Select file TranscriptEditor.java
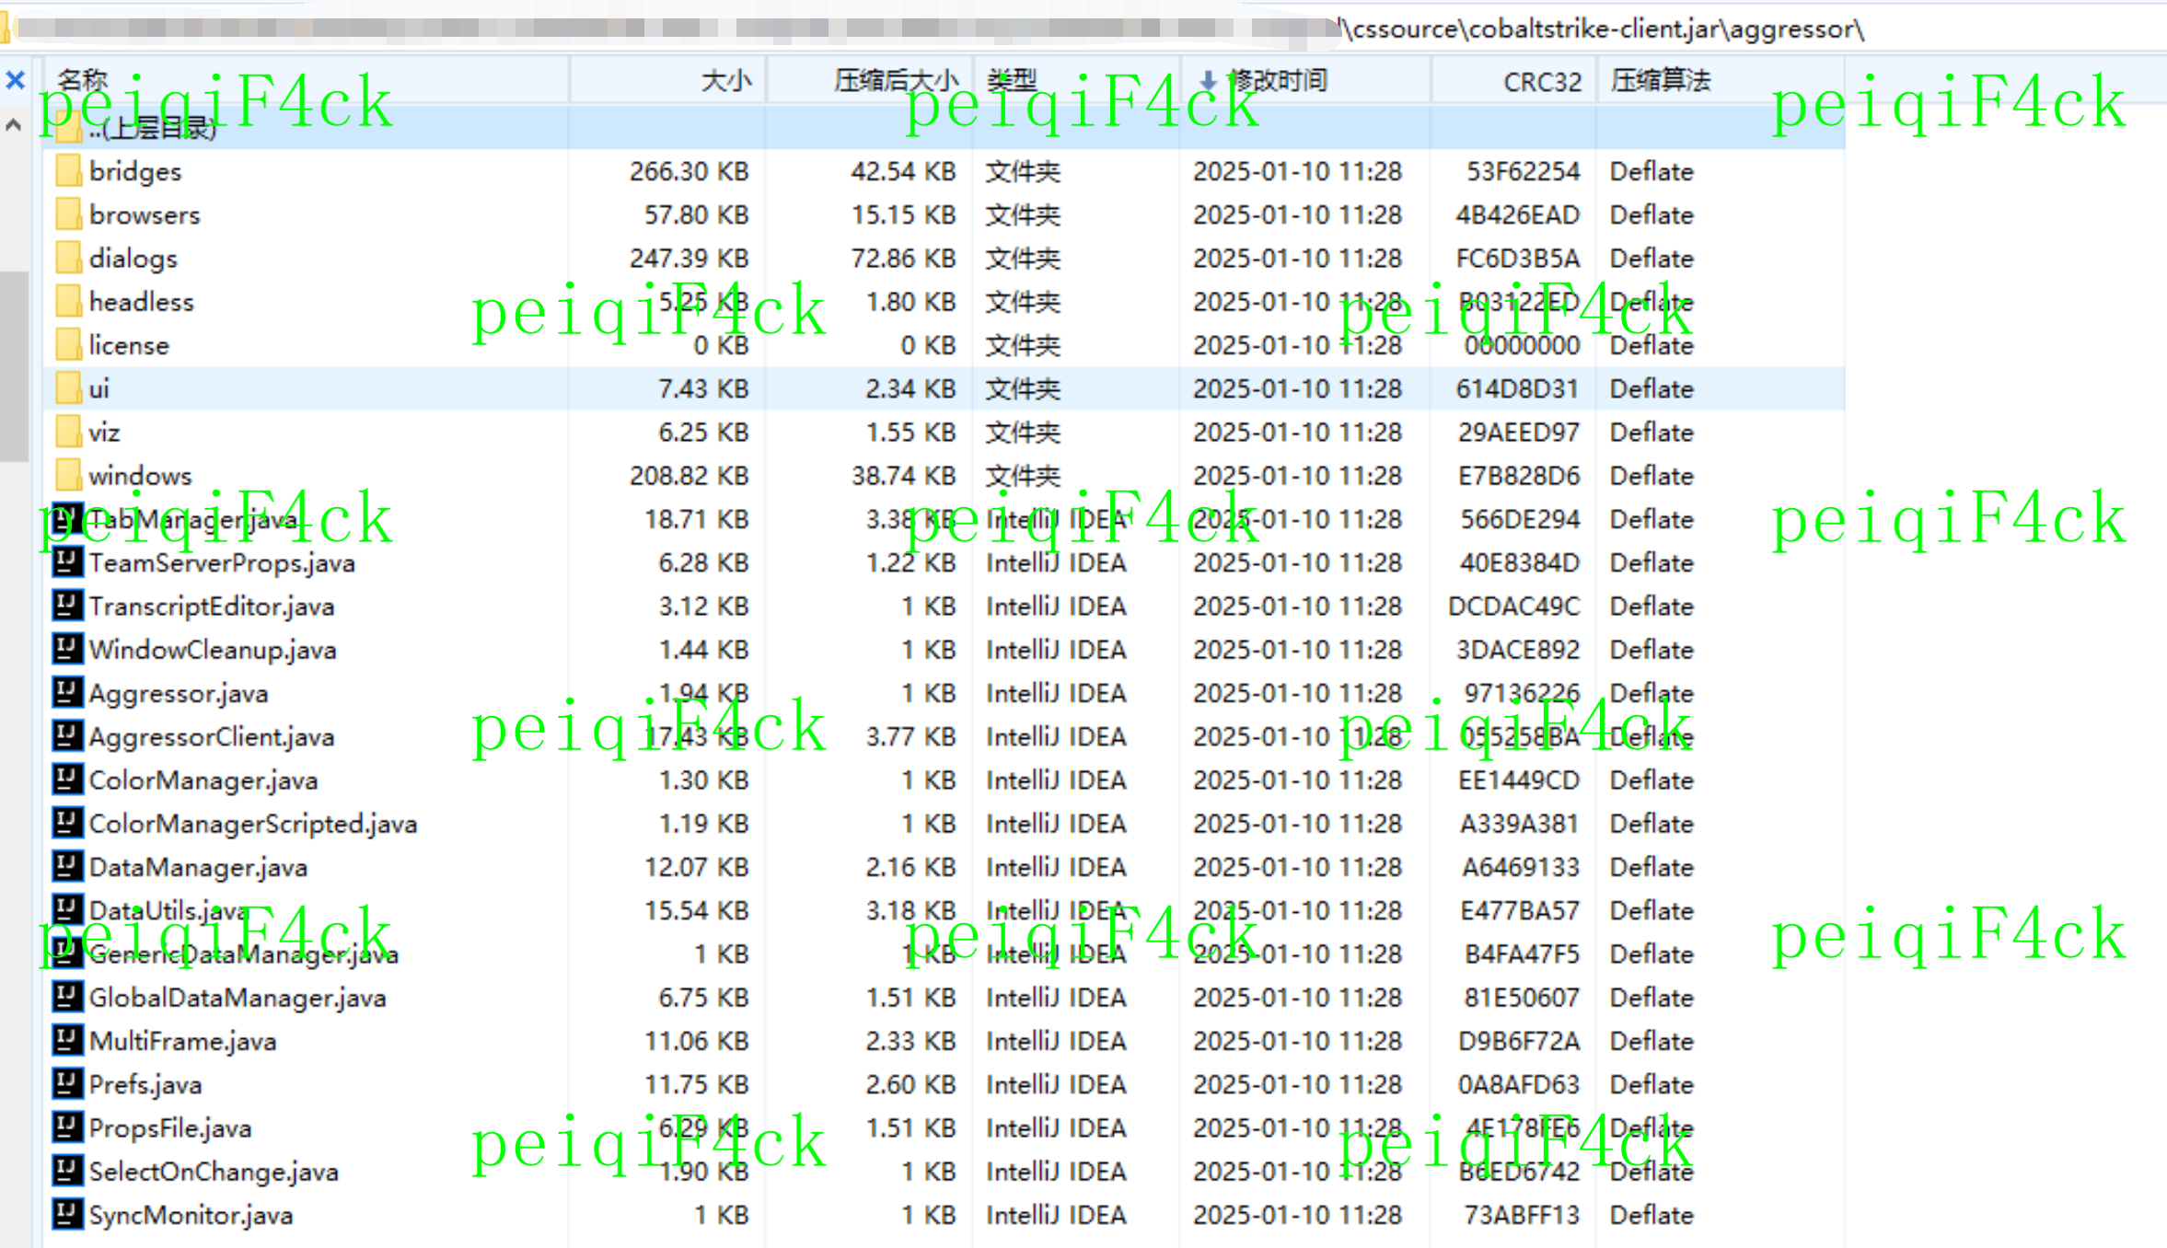2167x1248 pixels. [x=212, y=607]
